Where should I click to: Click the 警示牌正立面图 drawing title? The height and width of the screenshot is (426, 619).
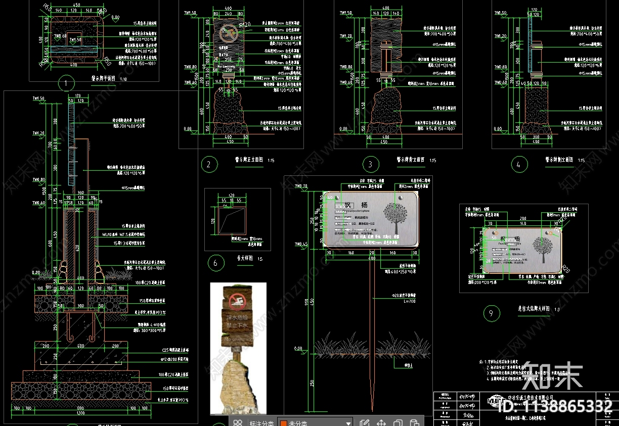click(x=248, y=160)
